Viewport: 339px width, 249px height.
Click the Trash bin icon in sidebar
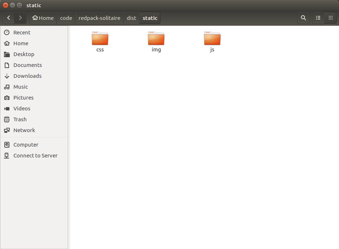(x=7, y=119)
